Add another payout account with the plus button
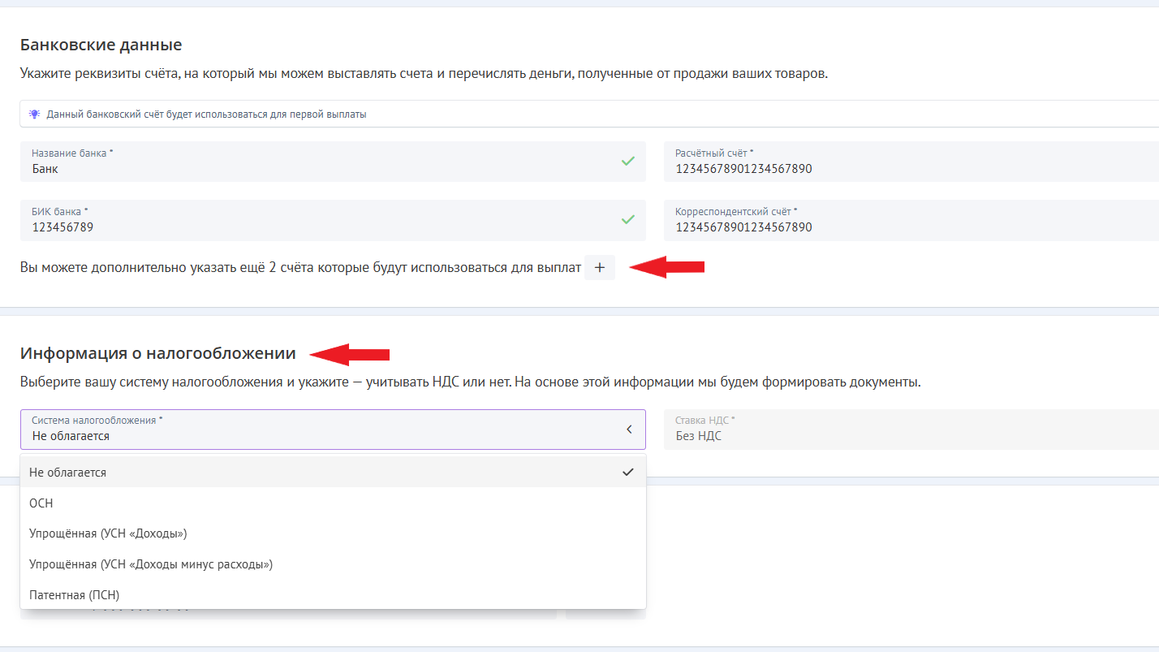 pos(600,268)
